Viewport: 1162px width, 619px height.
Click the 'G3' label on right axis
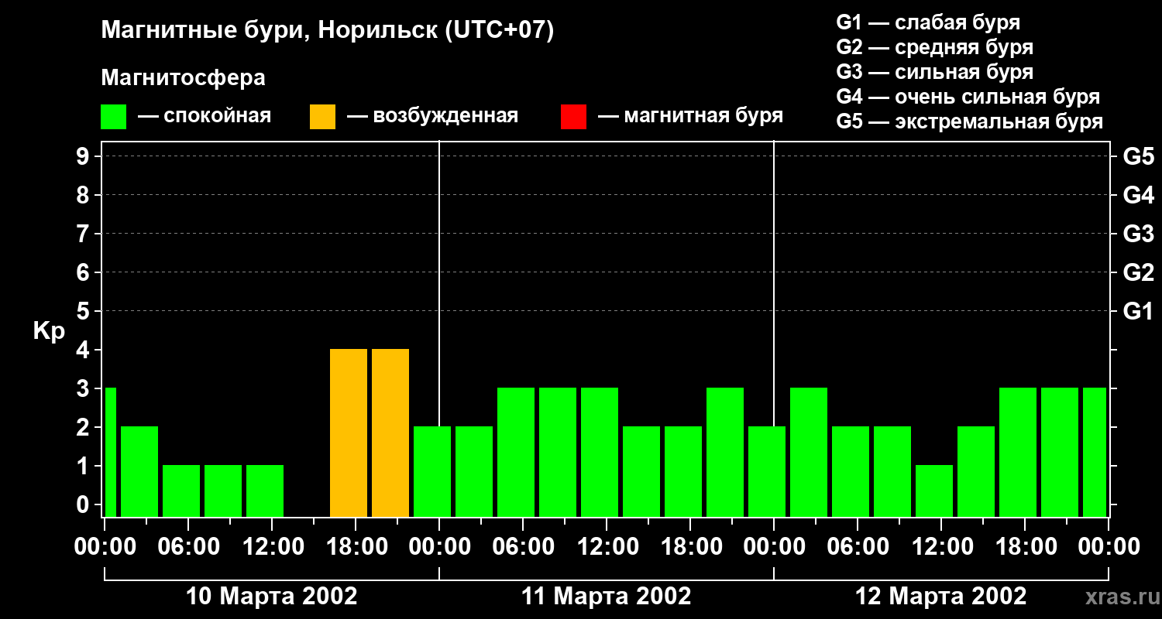click(1138, 234)
